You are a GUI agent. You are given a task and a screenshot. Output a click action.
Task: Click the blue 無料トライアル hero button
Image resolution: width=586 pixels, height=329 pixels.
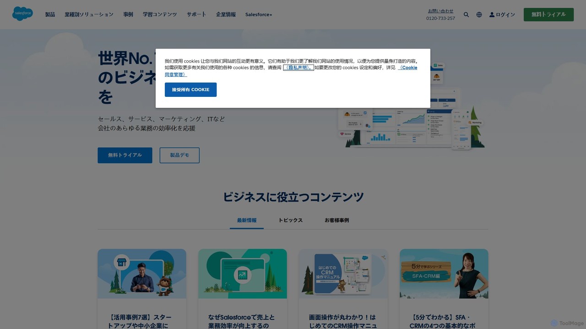coord(125,155)
